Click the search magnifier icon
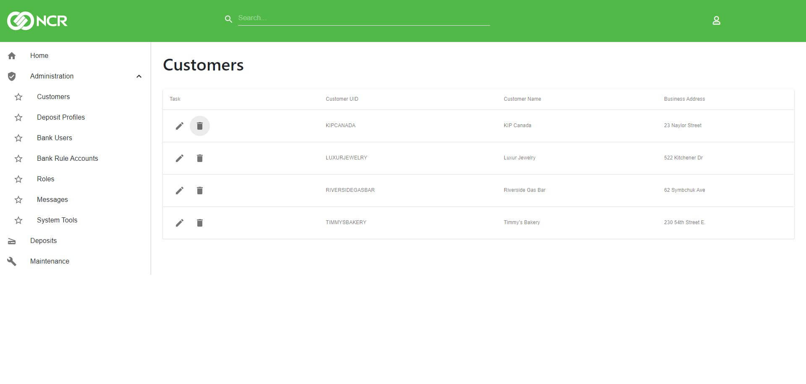The width and height of the screenshot is (806, 384). coord(228,19)
